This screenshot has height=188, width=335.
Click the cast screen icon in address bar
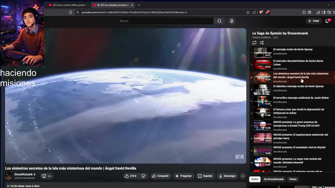248,12
